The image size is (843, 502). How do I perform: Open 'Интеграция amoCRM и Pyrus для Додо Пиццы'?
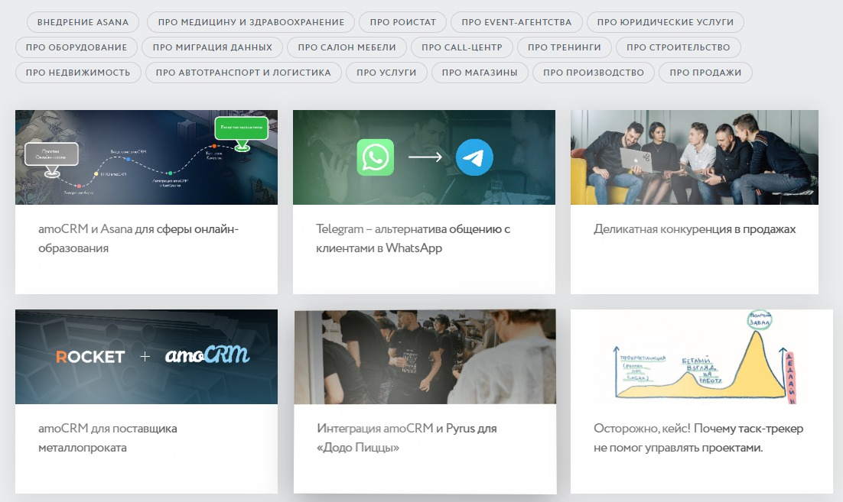[x=406, y=438]
